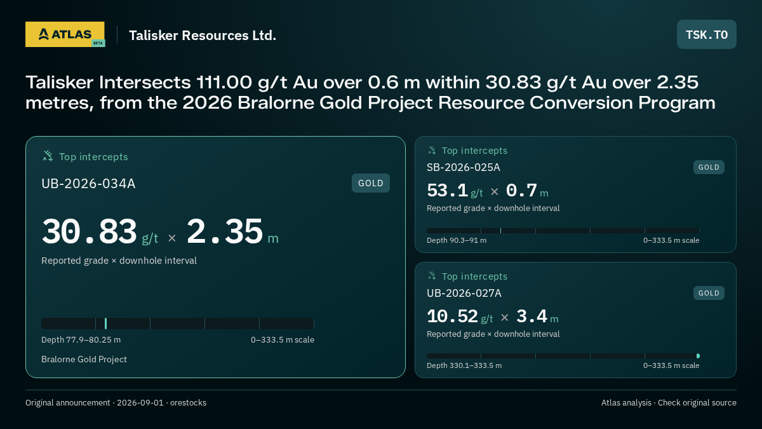Click Top intercepts label in UB-2026-027A card
The width and height of the screenshot is (762, 429).
(474, 276)
